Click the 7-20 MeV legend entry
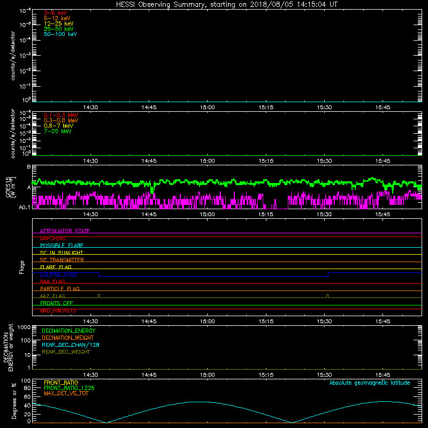 point(57,131)
